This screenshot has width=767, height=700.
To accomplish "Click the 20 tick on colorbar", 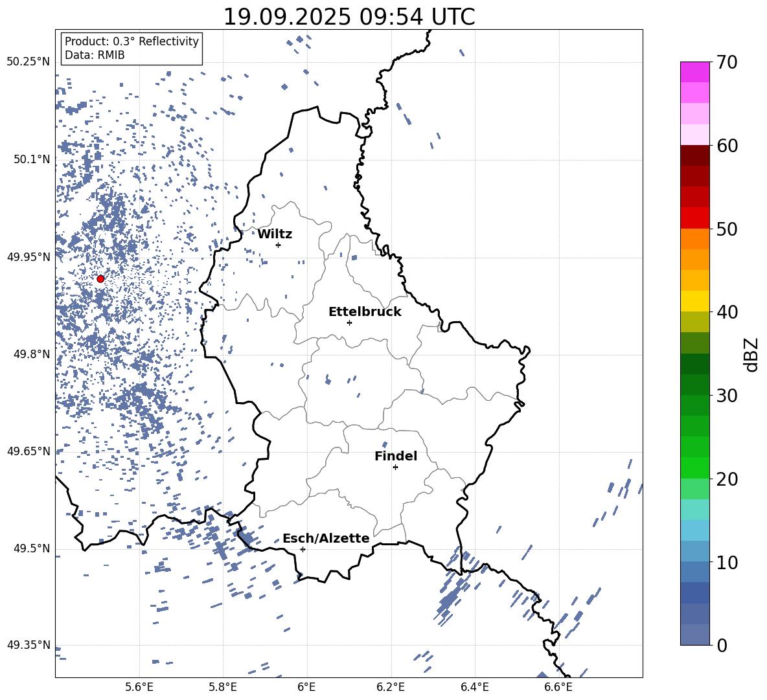I will 727,479.
